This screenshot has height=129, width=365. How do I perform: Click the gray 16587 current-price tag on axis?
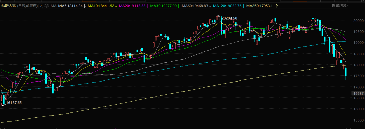359,94
